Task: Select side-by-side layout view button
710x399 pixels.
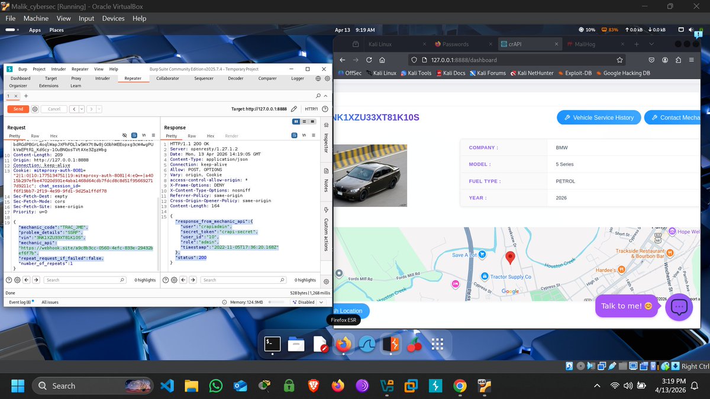Action: [296, 122]
